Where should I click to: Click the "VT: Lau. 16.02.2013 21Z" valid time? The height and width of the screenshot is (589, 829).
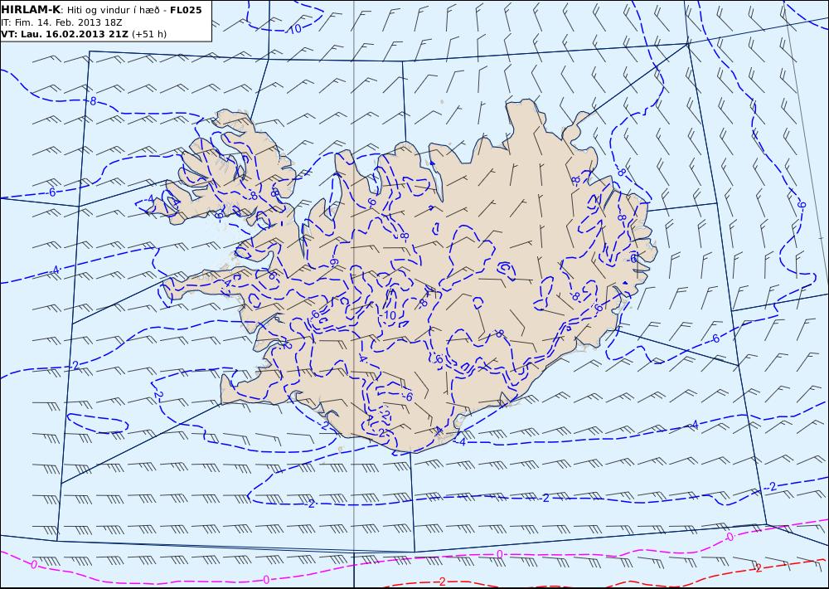65,34
